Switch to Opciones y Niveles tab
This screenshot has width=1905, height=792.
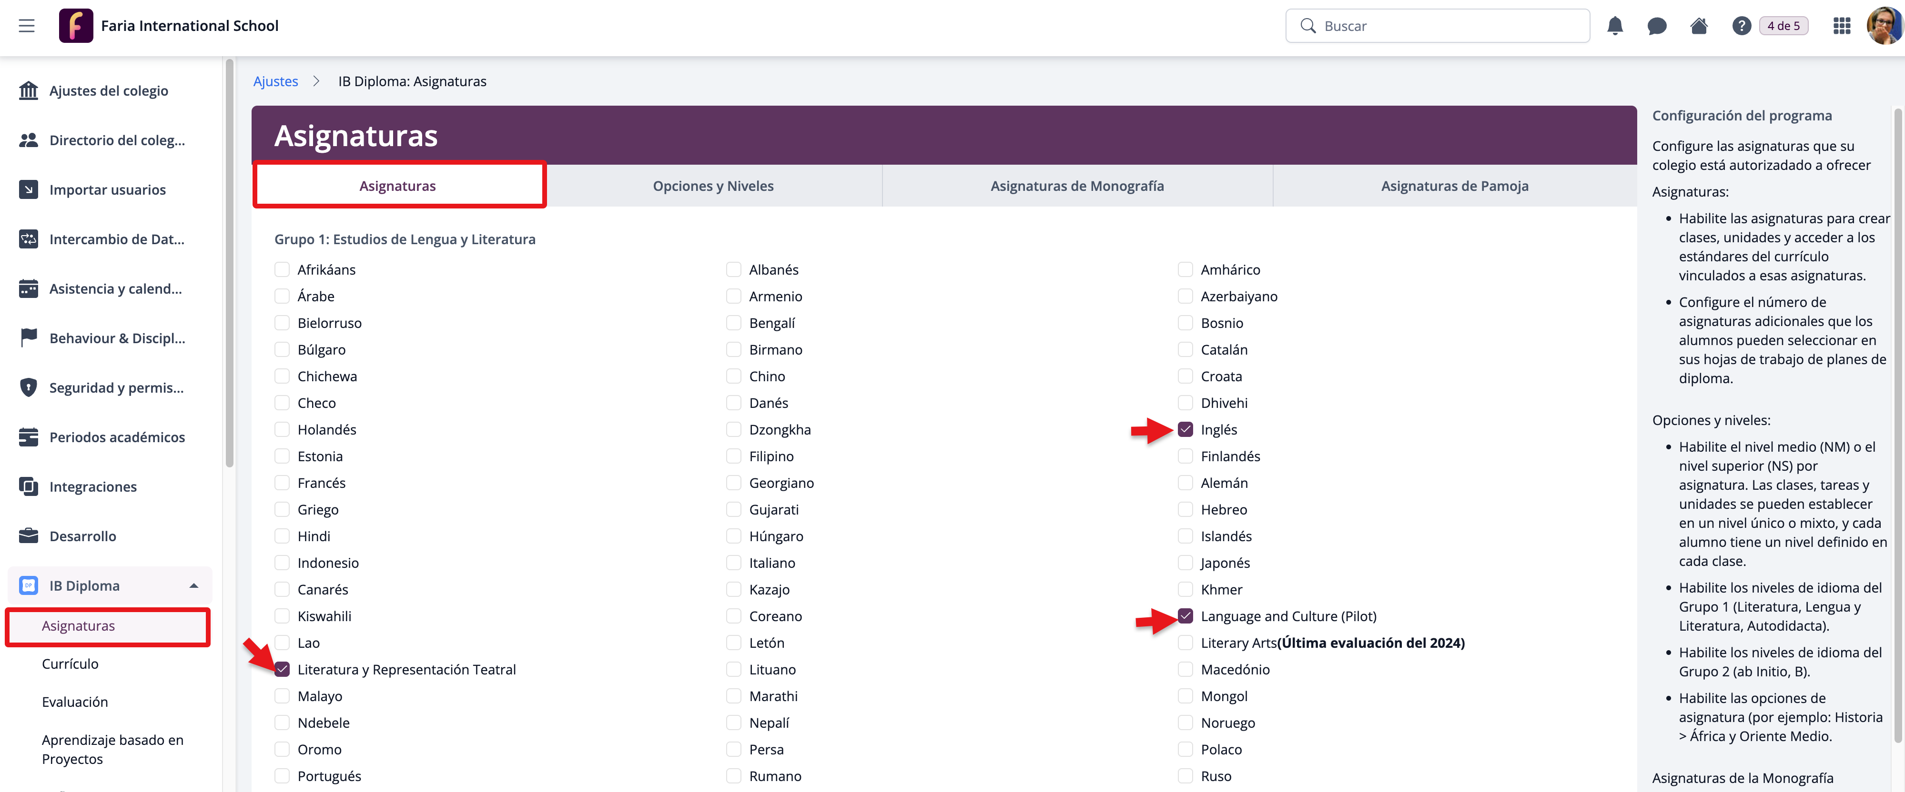713,186
